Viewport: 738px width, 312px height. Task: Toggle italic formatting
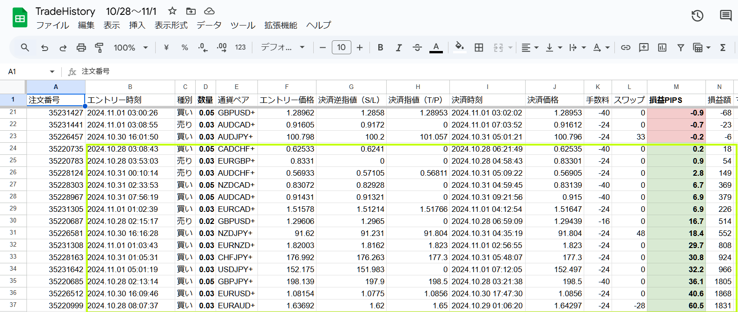tap(398, 47)
